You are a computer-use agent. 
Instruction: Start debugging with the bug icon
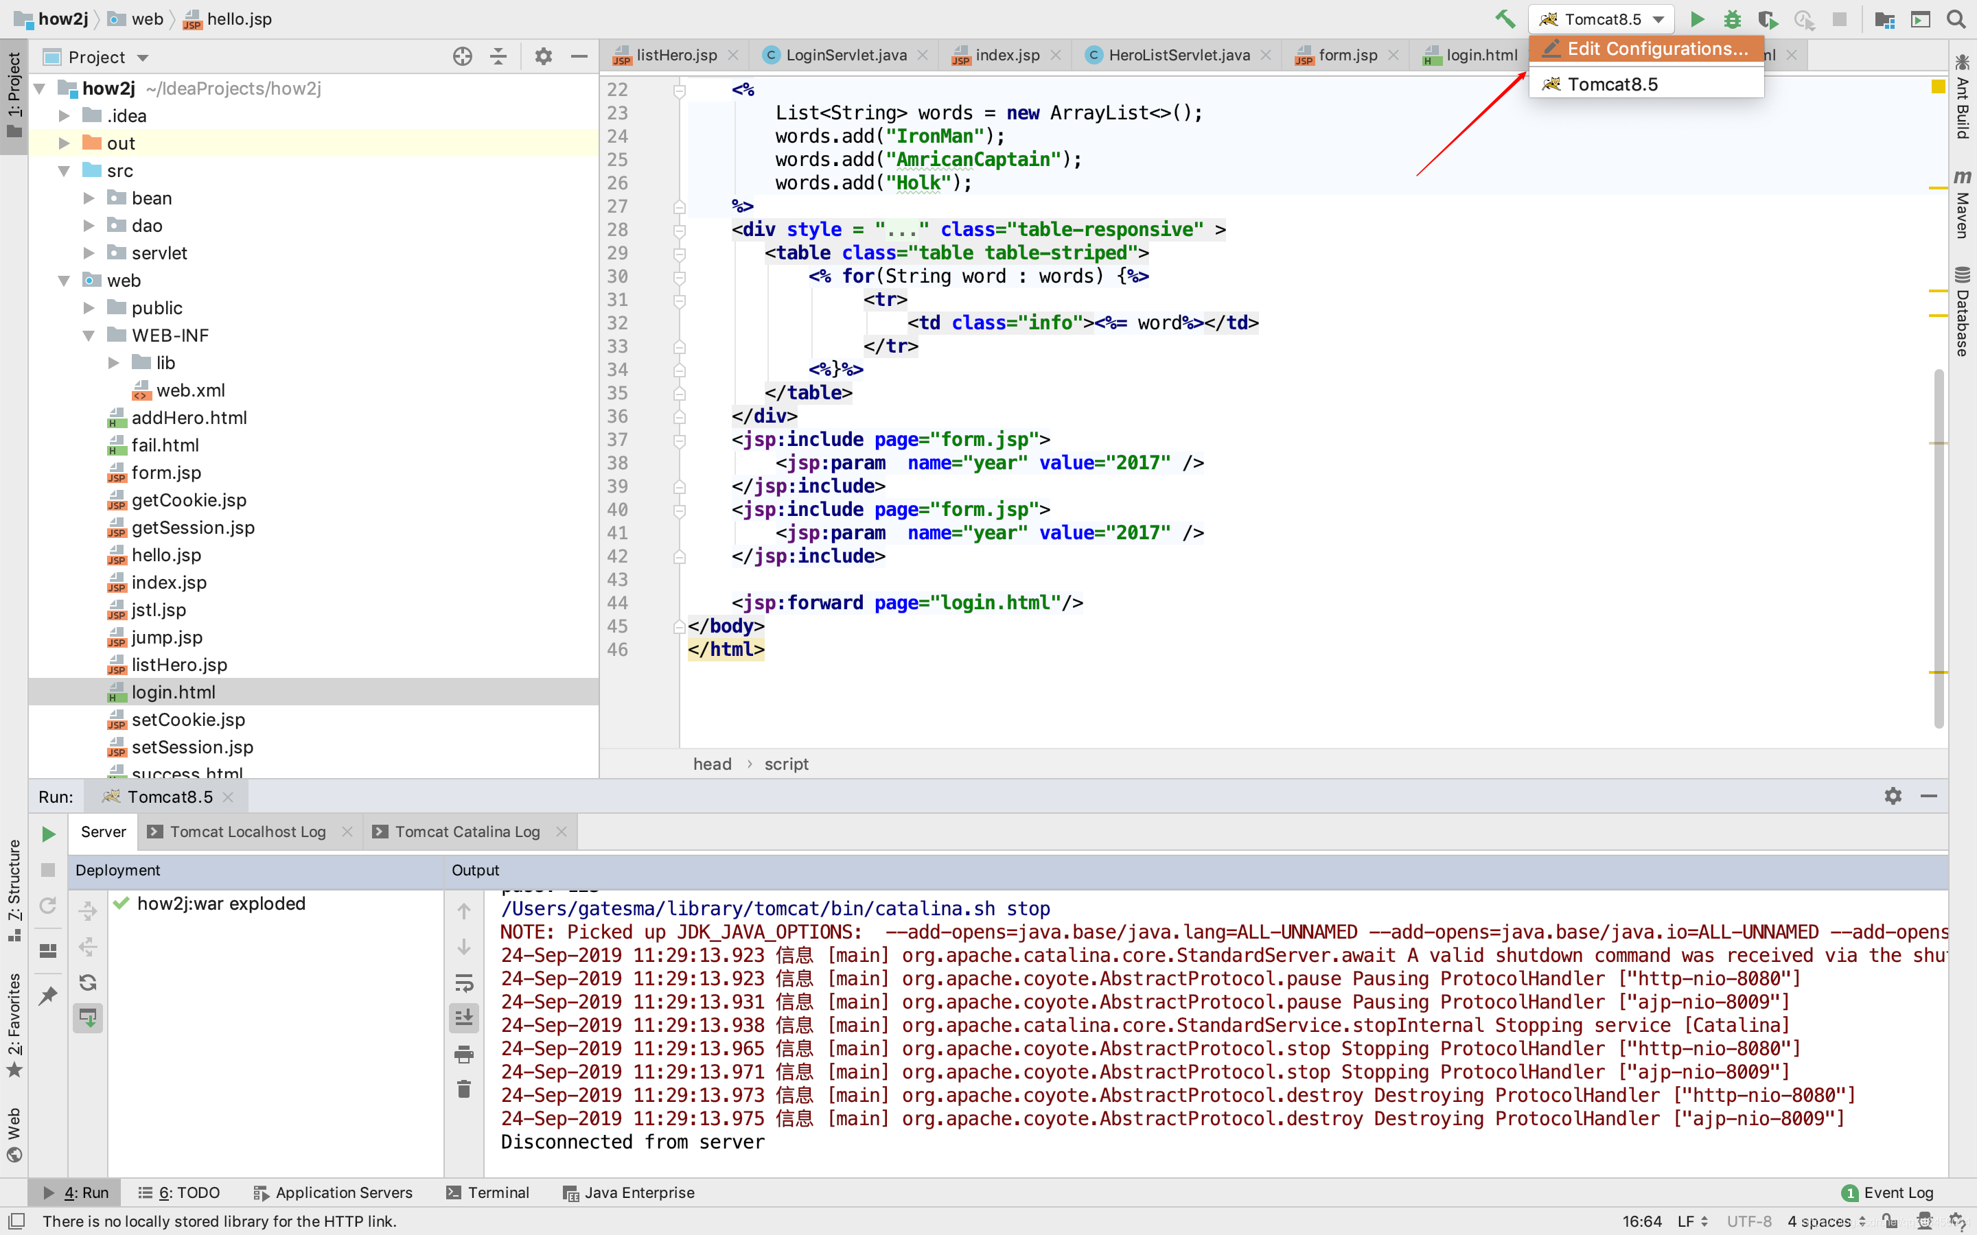click(x=1732, y=19)
